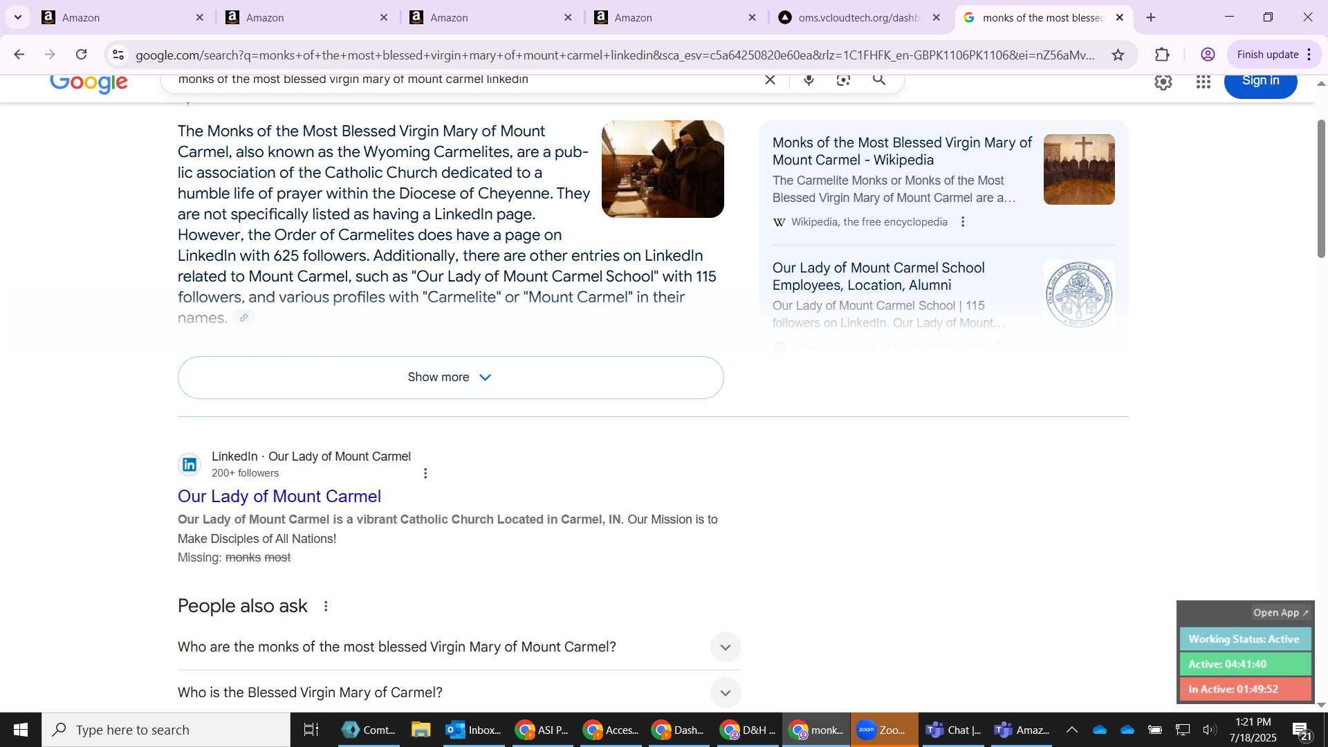Click the AI overview link chain icon
Screen dimensions: 1328x747
click(243, 318)
